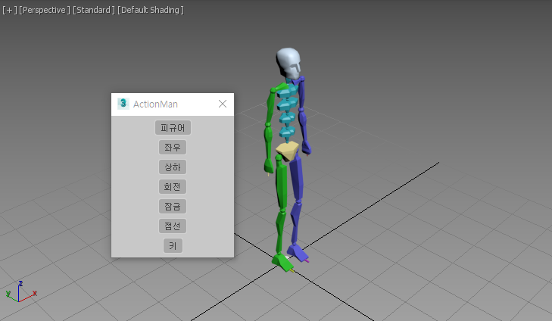Select the biped tan pelvis object
Screen dimensions: 552x321
tap(288, 151)
